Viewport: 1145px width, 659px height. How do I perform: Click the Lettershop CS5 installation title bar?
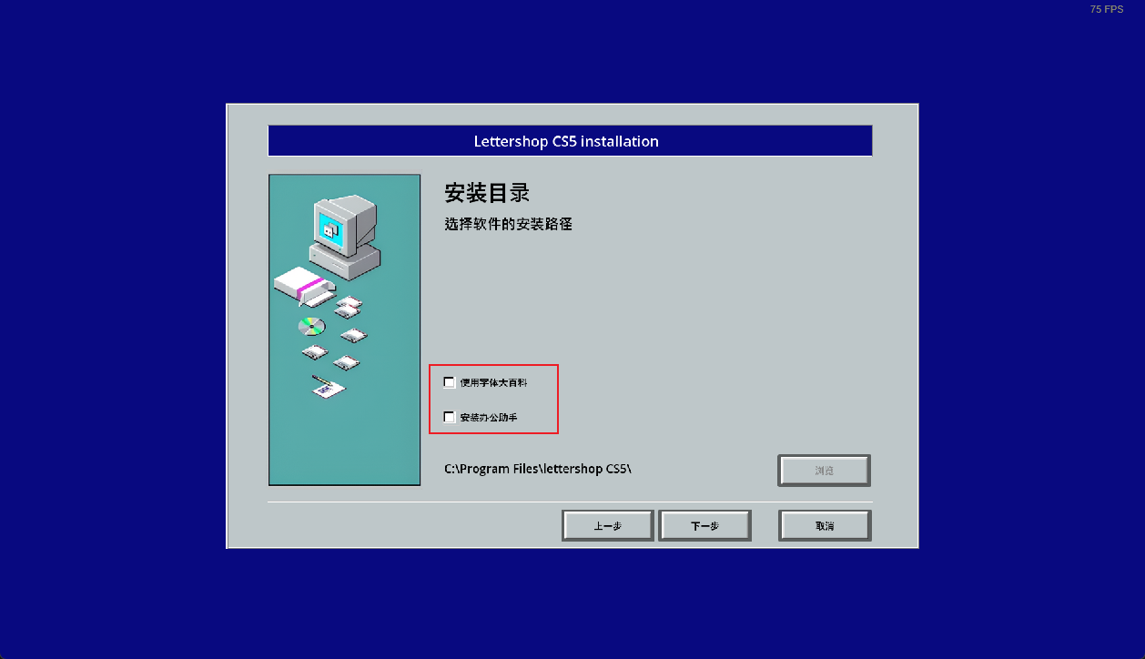tap(570, 141)
